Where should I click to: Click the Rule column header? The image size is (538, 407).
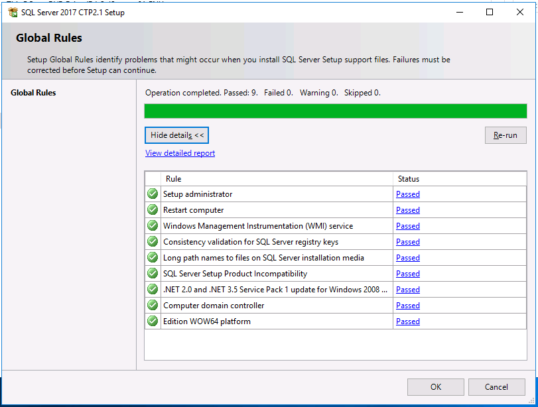click(x=277, y=178)
